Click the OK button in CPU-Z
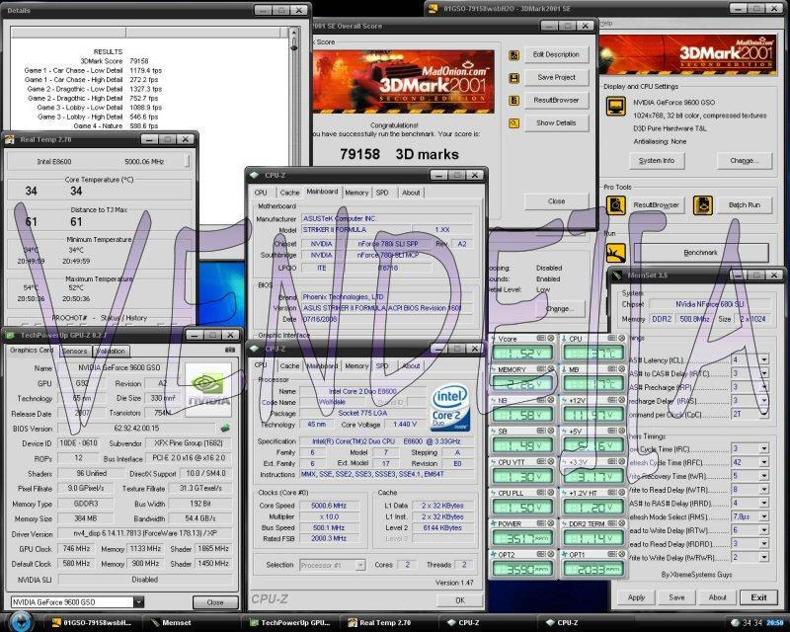790x632 pixels. coord(460,600)
